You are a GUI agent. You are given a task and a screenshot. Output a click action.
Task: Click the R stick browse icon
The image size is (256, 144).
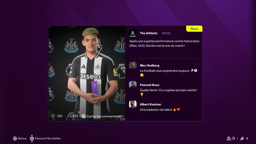tap(32, 138)
